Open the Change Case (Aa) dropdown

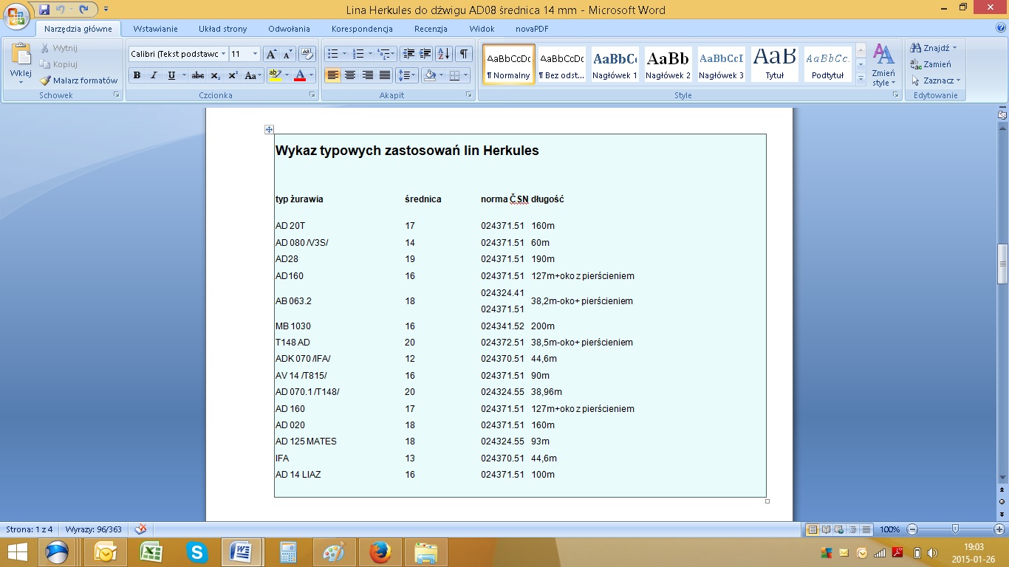(x=253, y=75)
